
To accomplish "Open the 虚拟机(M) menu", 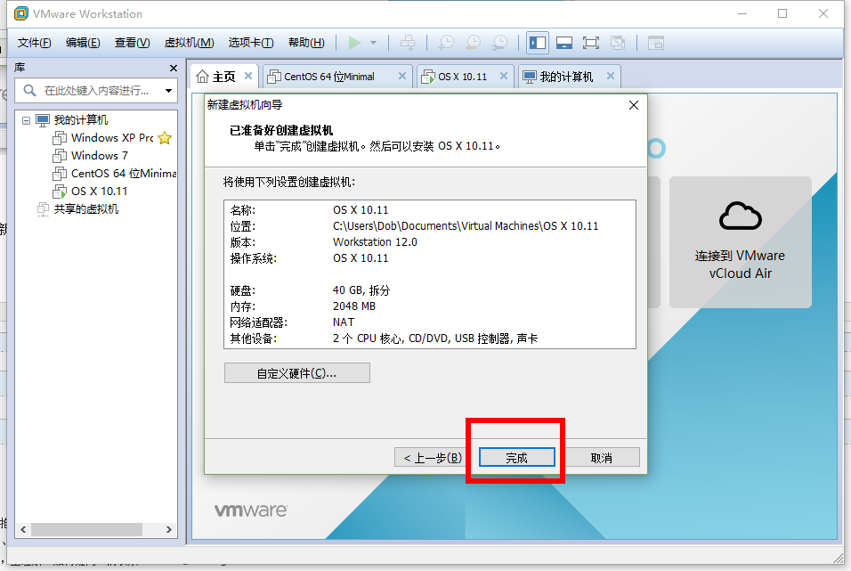I will coord(189,43).
